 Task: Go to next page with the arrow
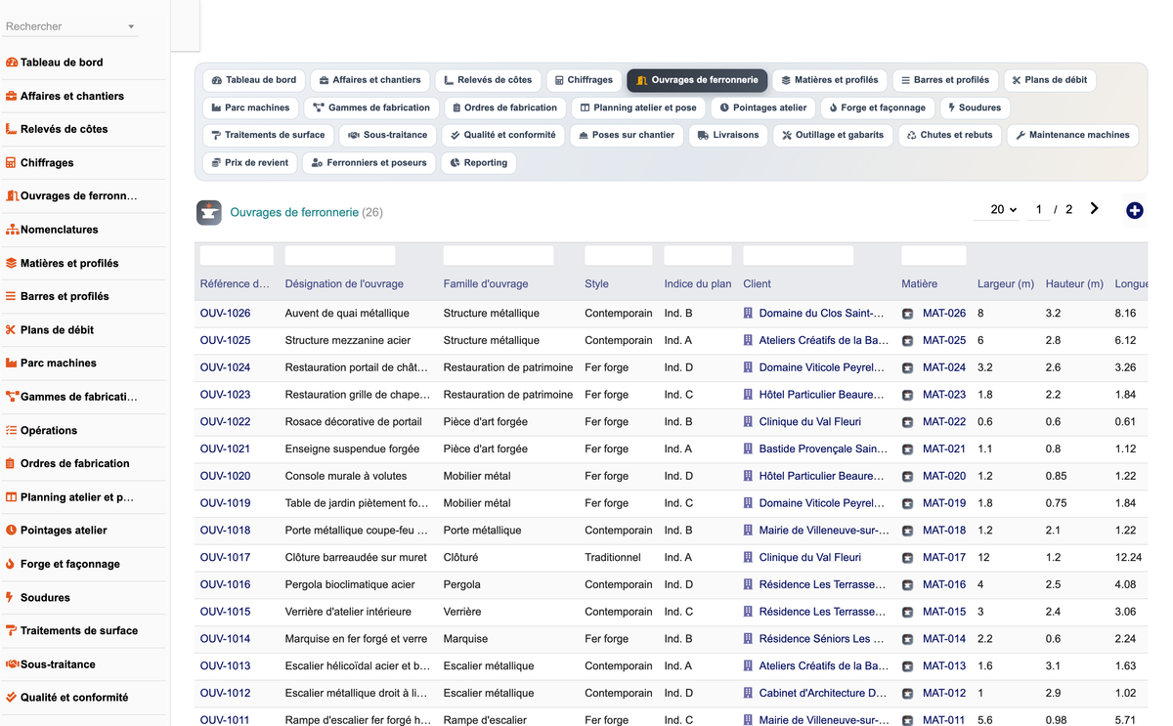[x=1094, y=208]
